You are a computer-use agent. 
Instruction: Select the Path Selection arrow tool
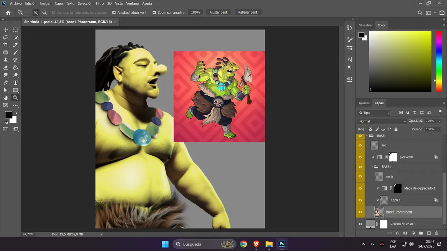6,90
